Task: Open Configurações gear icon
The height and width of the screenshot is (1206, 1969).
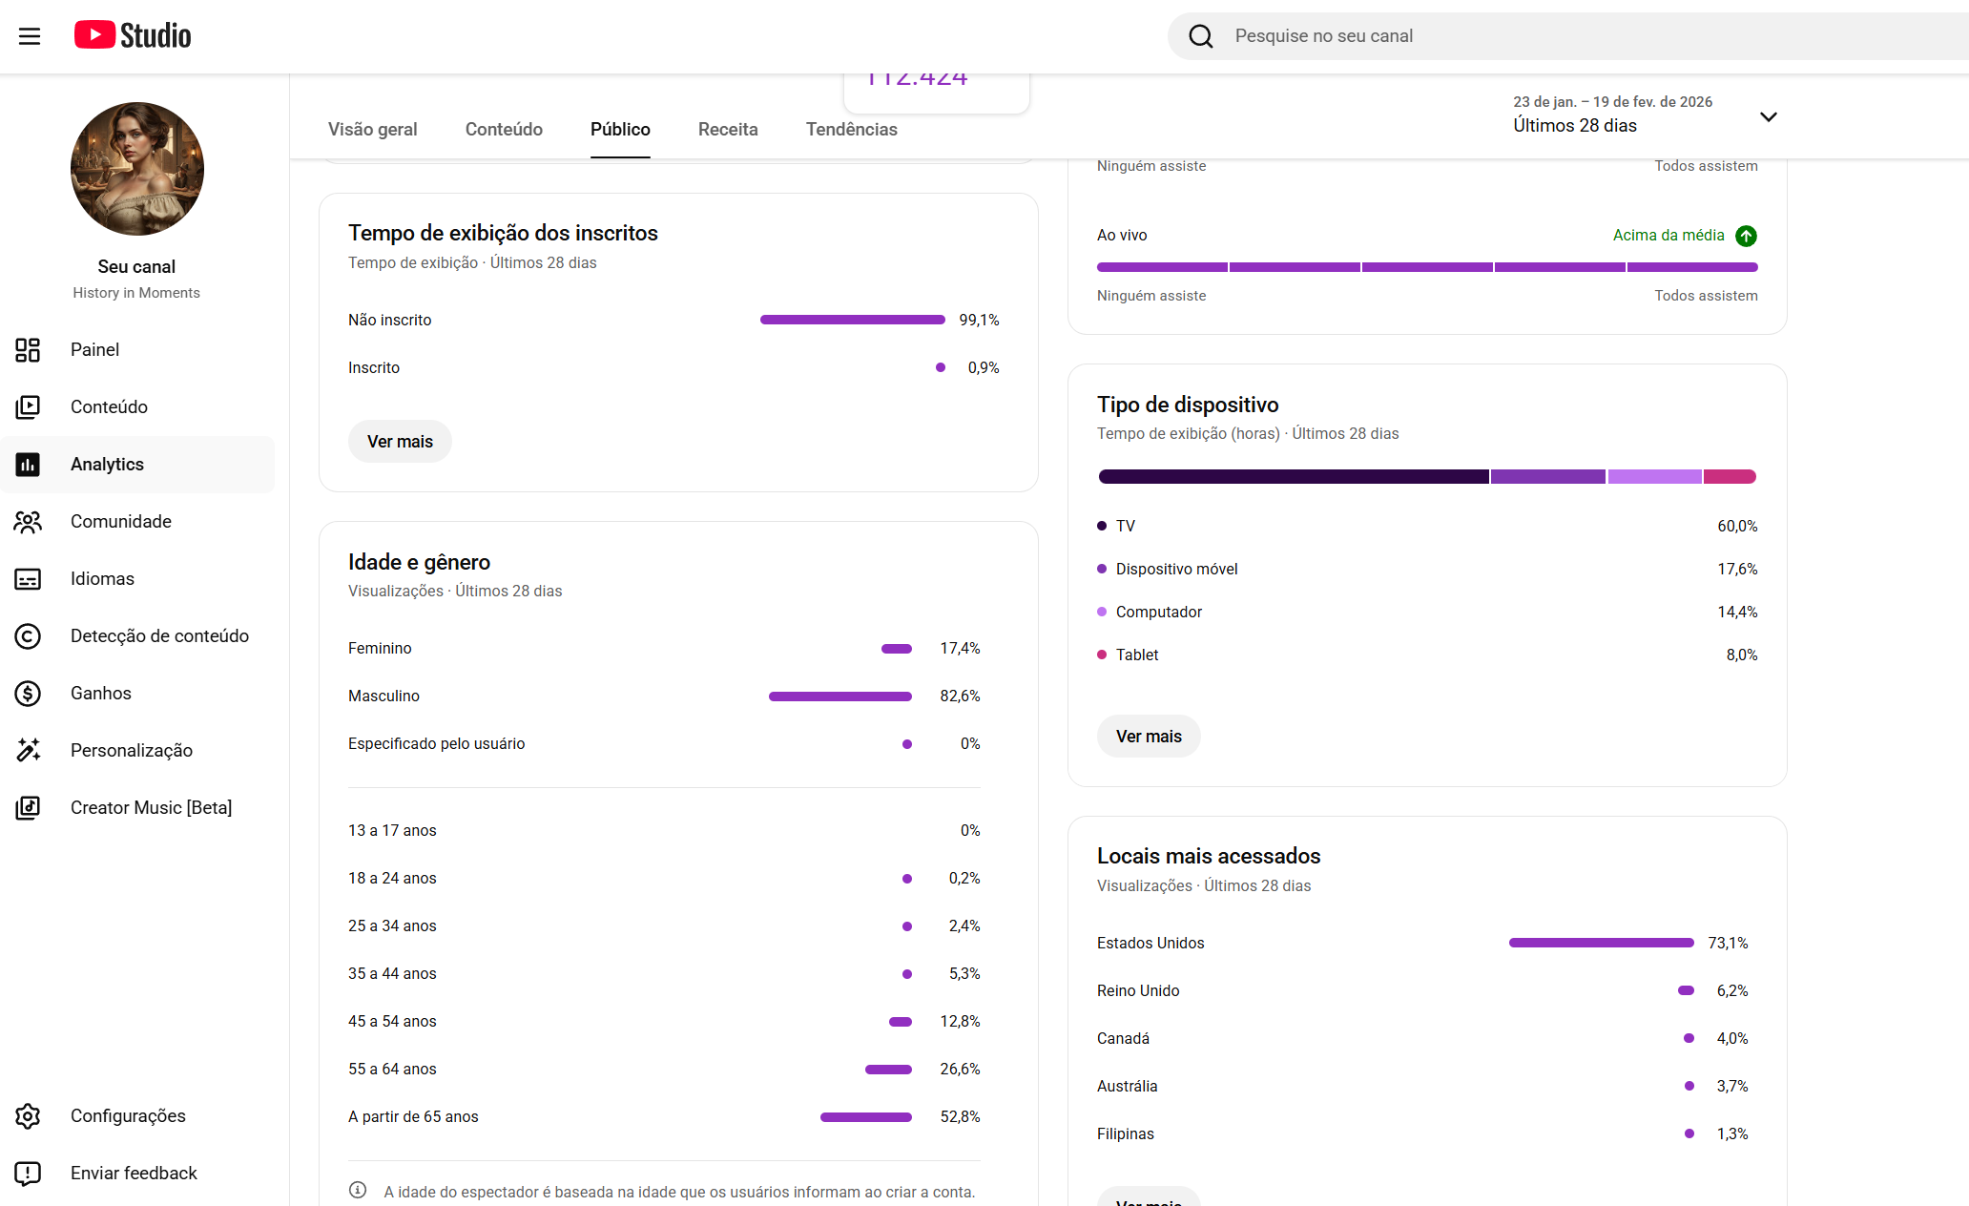Action: pos(28,1116)
